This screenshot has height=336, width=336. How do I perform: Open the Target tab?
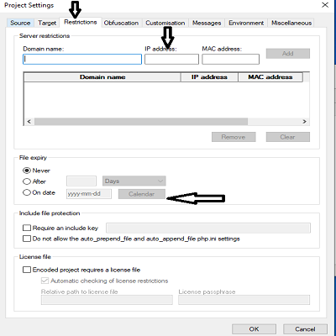coord(47,23)
